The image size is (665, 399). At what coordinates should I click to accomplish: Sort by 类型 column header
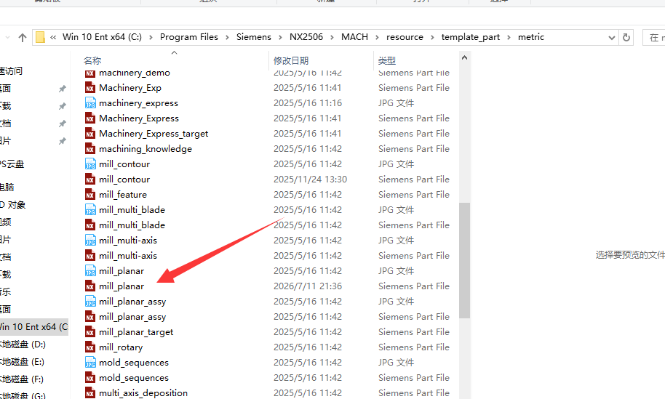387,60
